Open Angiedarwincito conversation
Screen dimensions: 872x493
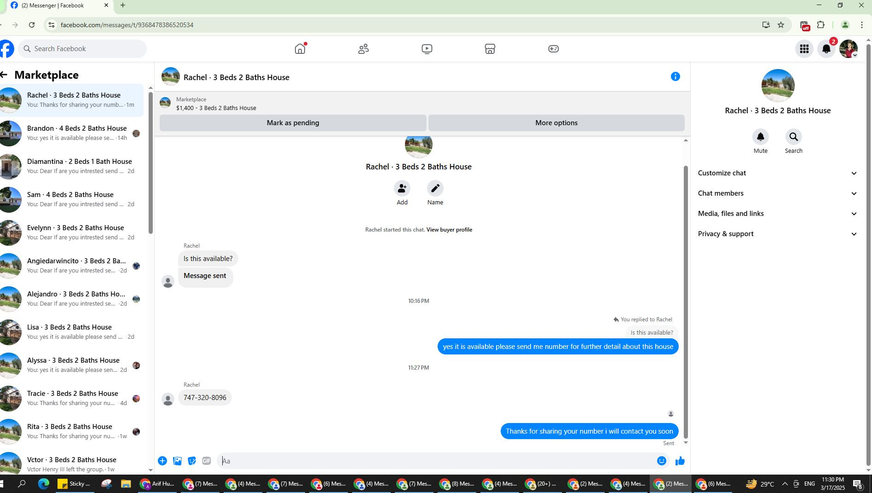pyautogui.click(x=72, y=266)
